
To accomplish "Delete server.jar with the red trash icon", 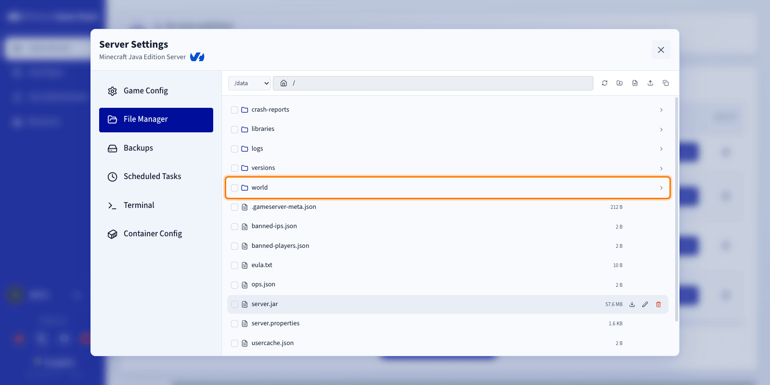I will (658, 304).
